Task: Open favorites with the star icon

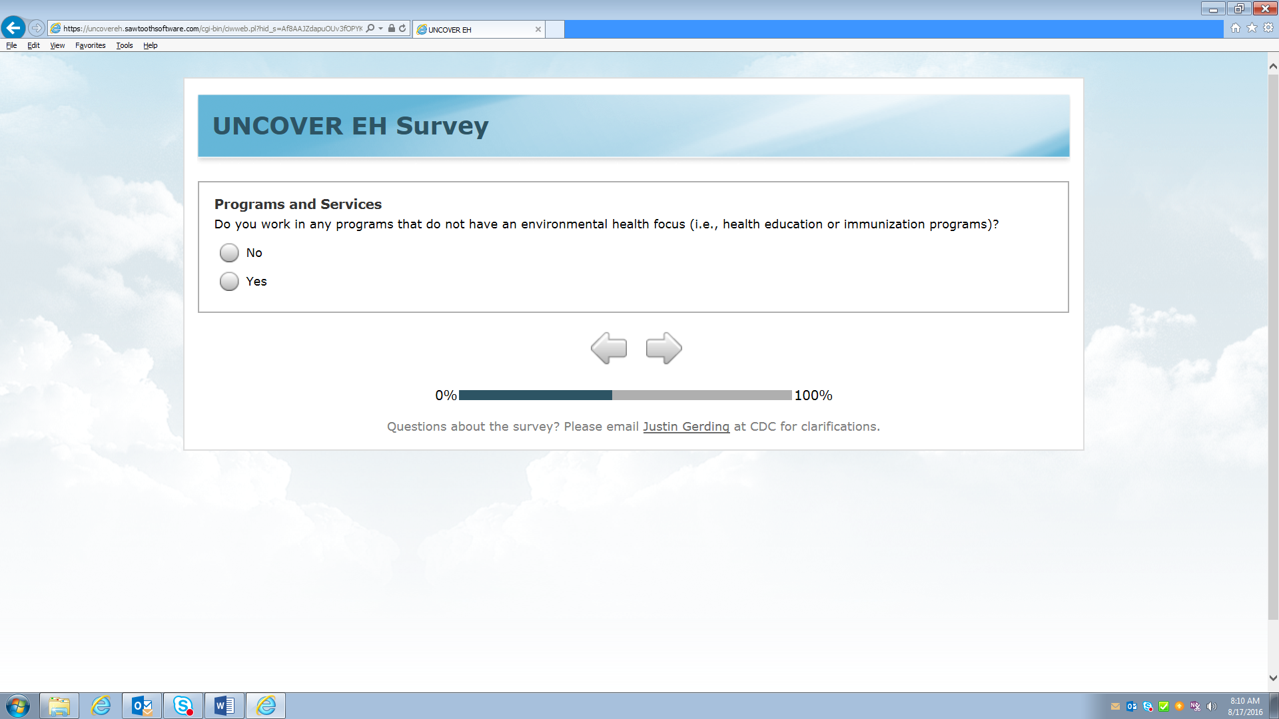Action: click(1252, 28)
